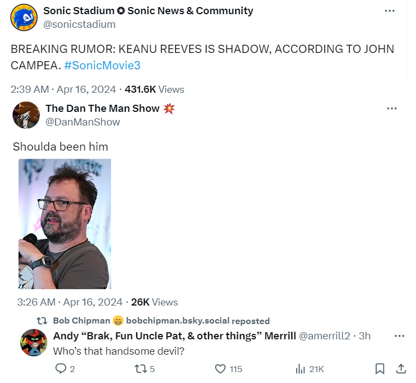Open the @amerrill2 profile handle

pyautogui.click(x=324, y=336)
